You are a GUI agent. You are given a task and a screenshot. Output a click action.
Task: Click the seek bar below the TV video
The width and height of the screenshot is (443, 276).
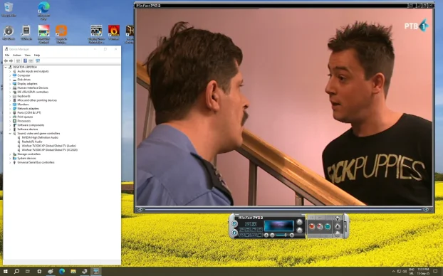coord(283,209)
